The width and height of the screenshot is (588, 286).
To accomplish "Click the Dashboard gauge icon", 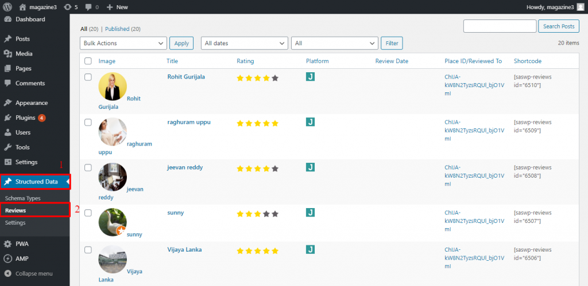I will pos(7,19).
